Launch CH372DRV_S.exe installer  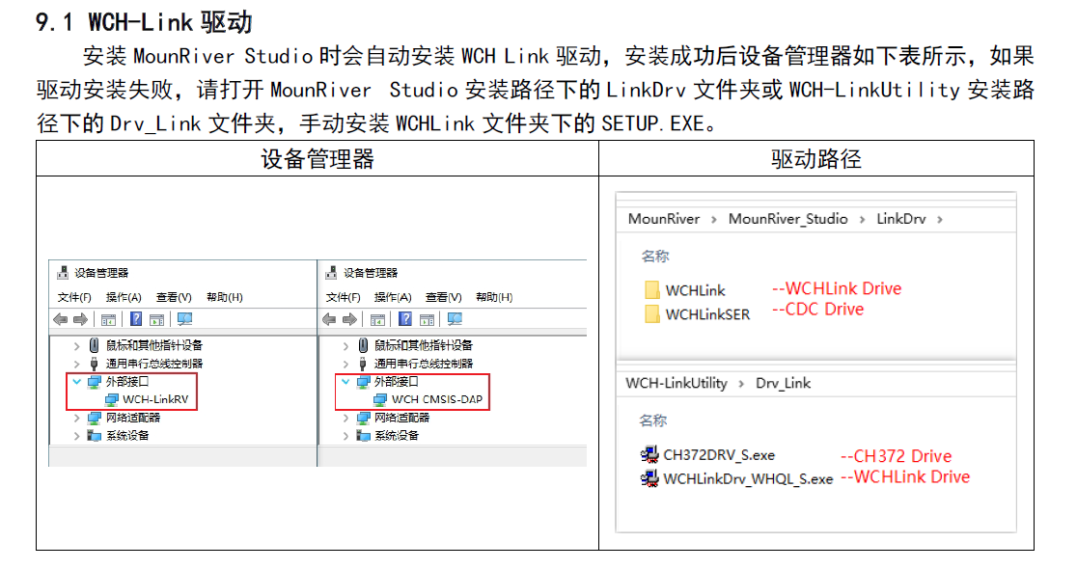(x=718, y=454)
